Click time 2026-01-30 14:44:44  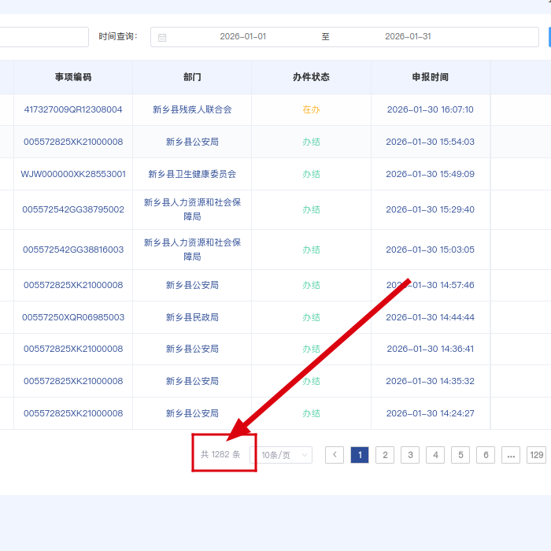point(431,317)
